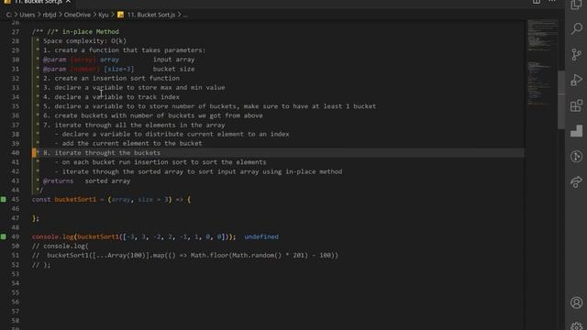Open the Extensions view icon
Screen dimensions: 587x330
pos(577,105)
